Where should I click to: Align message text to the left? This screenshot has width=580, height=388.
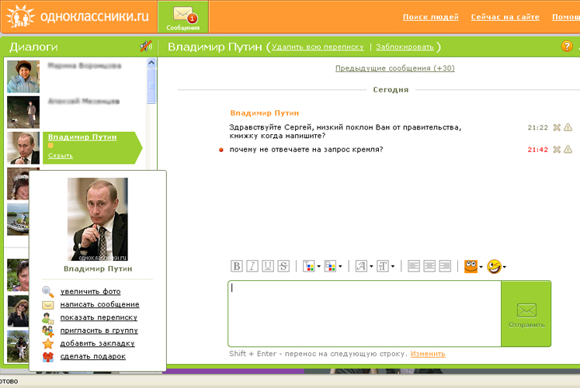click(414, 266)
